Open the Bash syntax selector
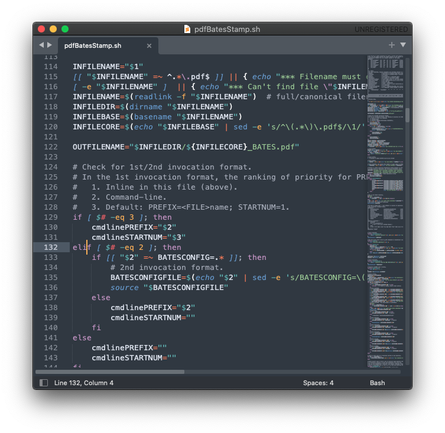Viewport: 445px width, 433px height. pos(377,383)
